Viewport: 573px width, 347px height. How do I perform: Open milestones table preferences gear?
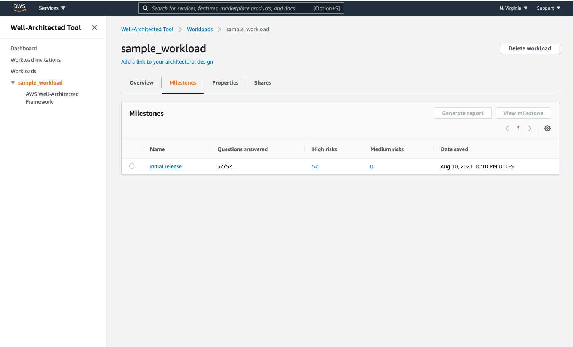[x=547, y=128]
